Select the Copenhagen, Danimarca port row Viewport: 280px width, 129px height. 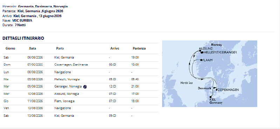(80, 65)
